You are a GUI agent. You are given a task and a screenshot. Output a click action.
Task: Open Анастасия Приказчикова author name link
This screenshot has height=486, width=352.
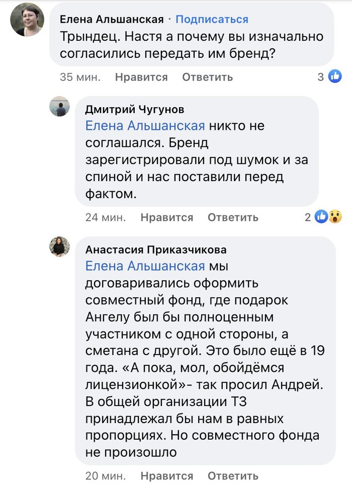click(156, 250)
